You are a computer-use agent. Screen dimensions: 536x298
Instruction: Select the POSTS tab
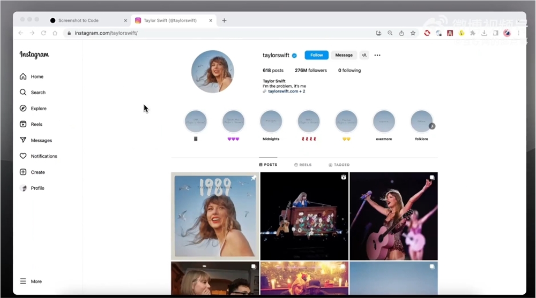(x=268, y=165)
